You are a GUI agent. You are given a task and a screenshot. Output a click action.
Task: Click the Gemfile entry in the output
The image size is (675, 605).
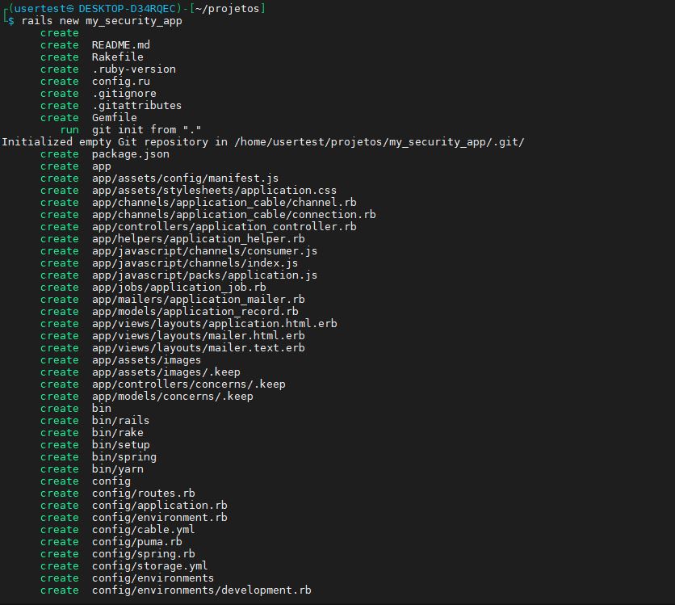pos(114,118)
